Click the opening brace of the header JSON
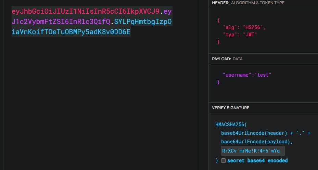Screen dimensions: 318x170 219,20
